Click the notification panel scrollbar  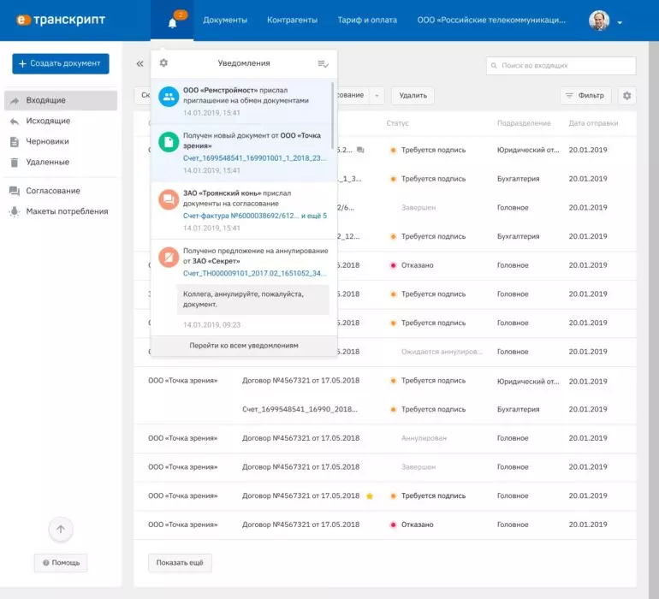point(333,116)
